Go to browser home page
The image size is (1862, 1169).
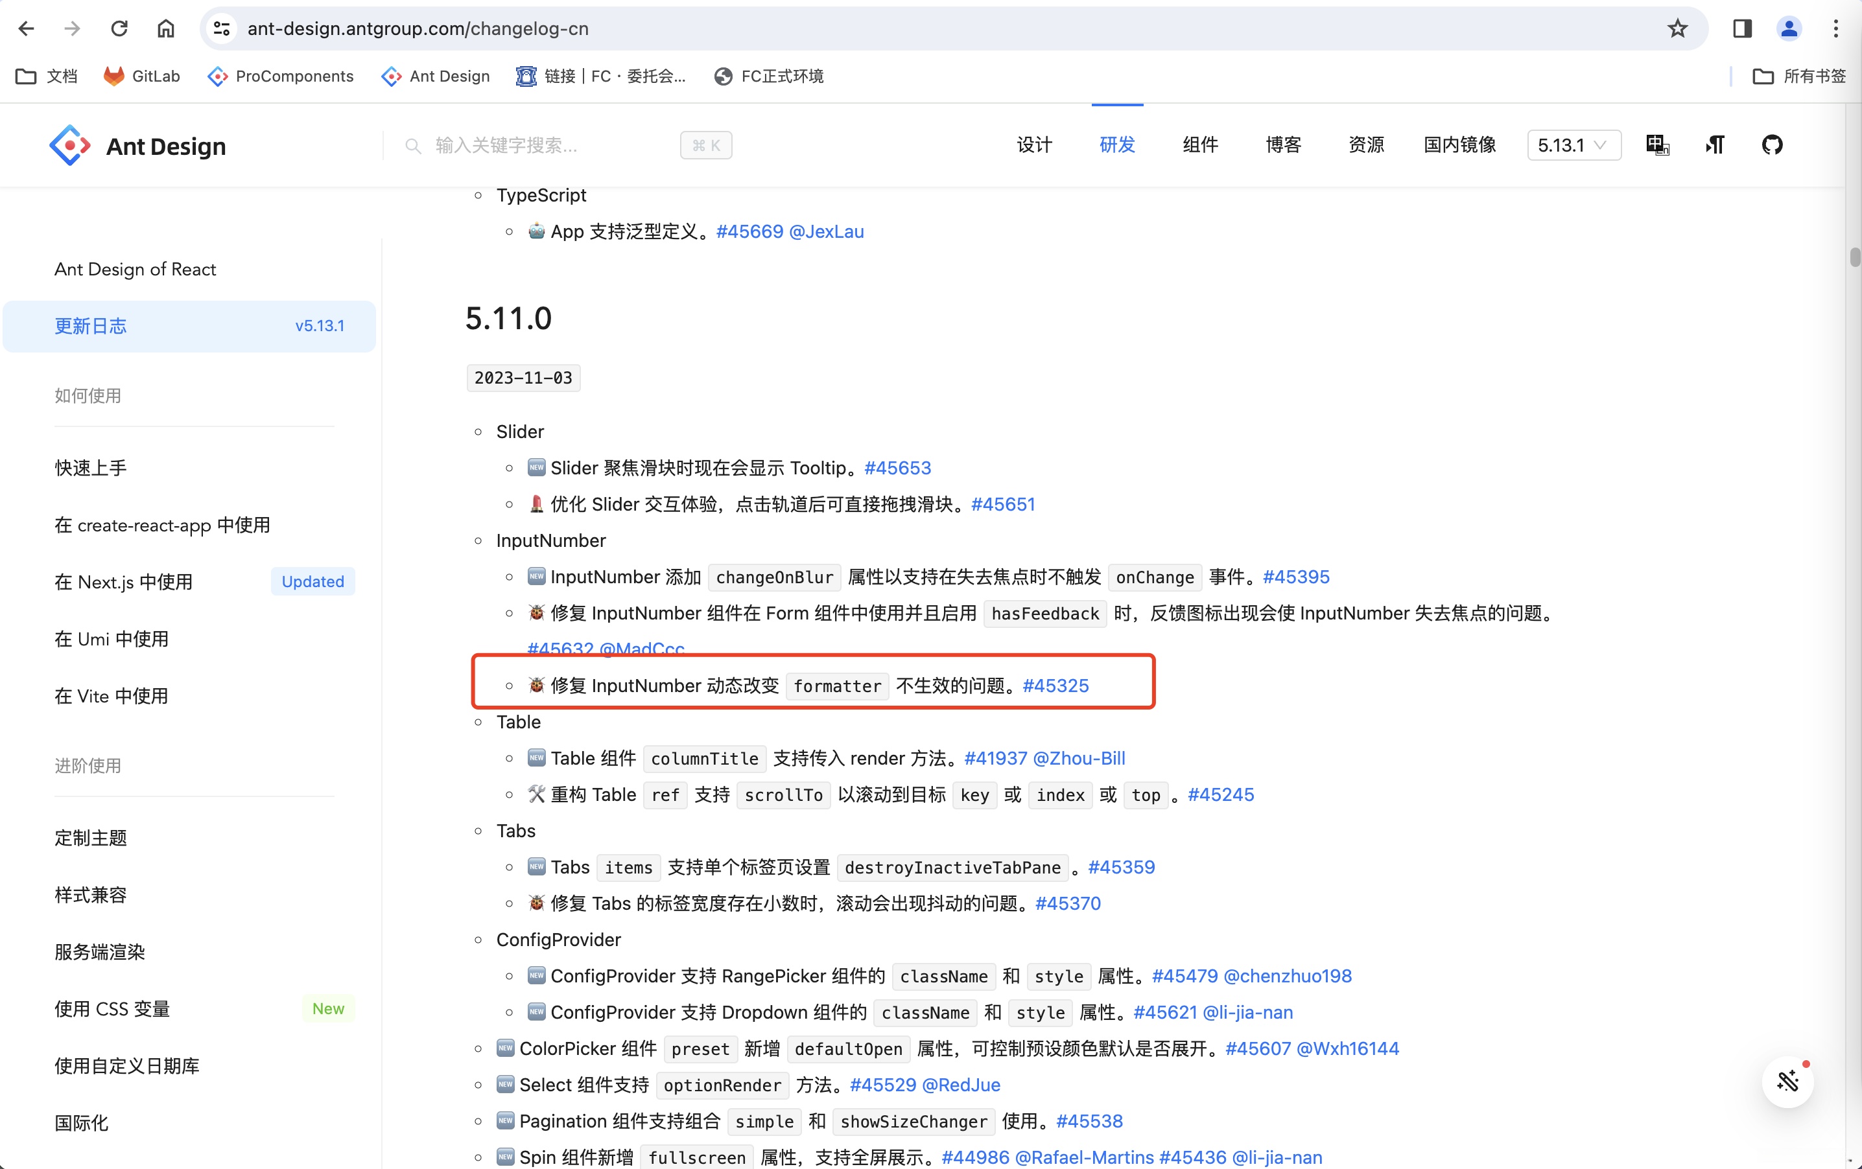coord(165,29)
